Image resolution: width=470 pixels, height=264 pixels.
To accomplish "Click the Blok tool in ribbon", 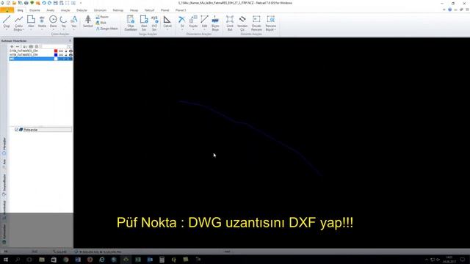I will coord(101,23).
